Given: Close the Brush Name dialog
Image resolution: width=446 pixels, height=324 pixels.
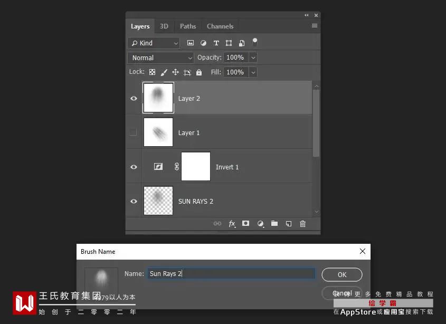Looking at the screenshot, I should (x=363, y=252).
